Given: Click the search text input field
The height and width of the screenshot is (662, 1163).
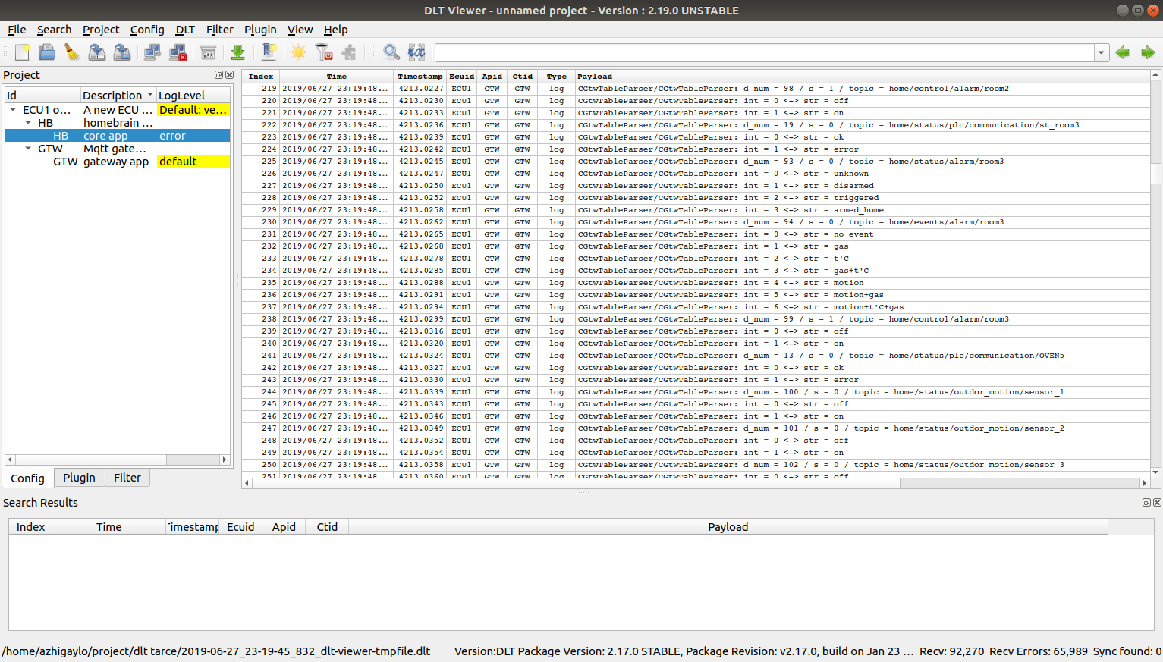Looking at the screenshot, I should [x=765, y=52].
